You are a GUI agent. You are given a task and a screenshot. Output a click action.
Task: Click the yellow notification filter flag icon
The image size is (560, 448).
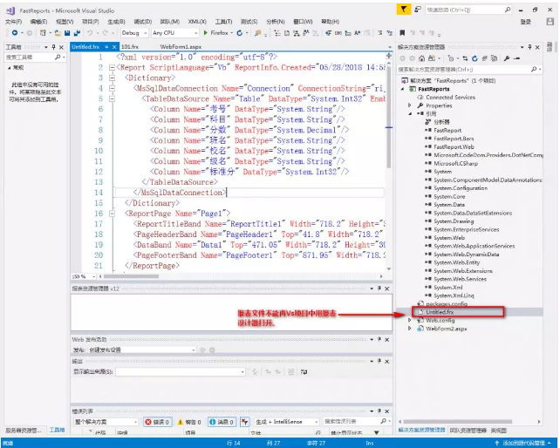[404, 10]
